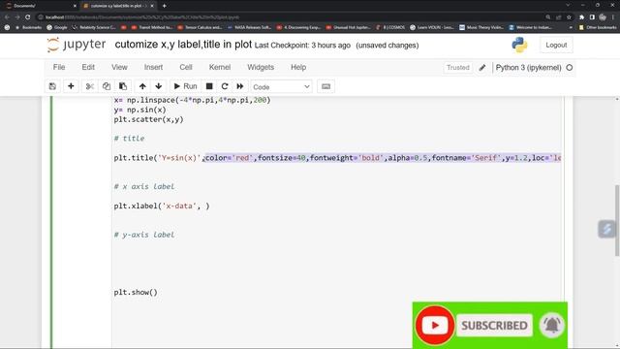Click the Last Checkpoint status text
This screenshot has height=349, width=620.
(302, 46)
